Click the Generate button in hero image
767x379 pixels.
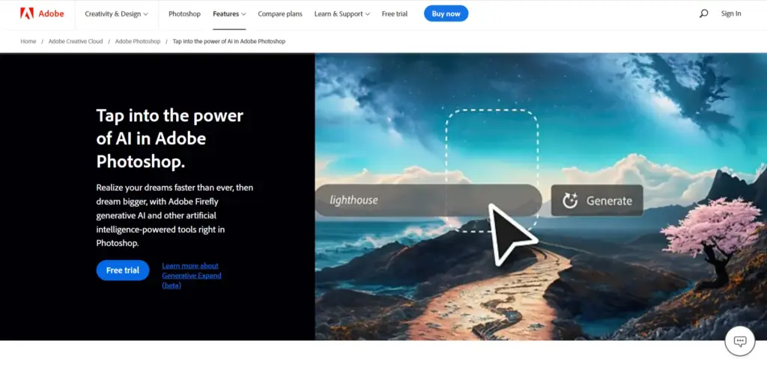(x=597, y=200)
